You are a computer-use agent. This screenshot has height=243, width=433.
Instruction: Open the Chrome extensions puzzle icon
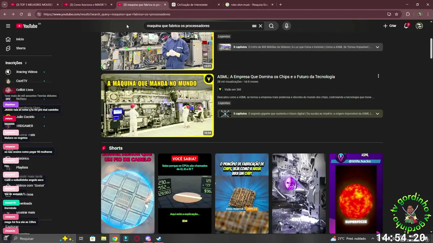click(x=408, y=14)
